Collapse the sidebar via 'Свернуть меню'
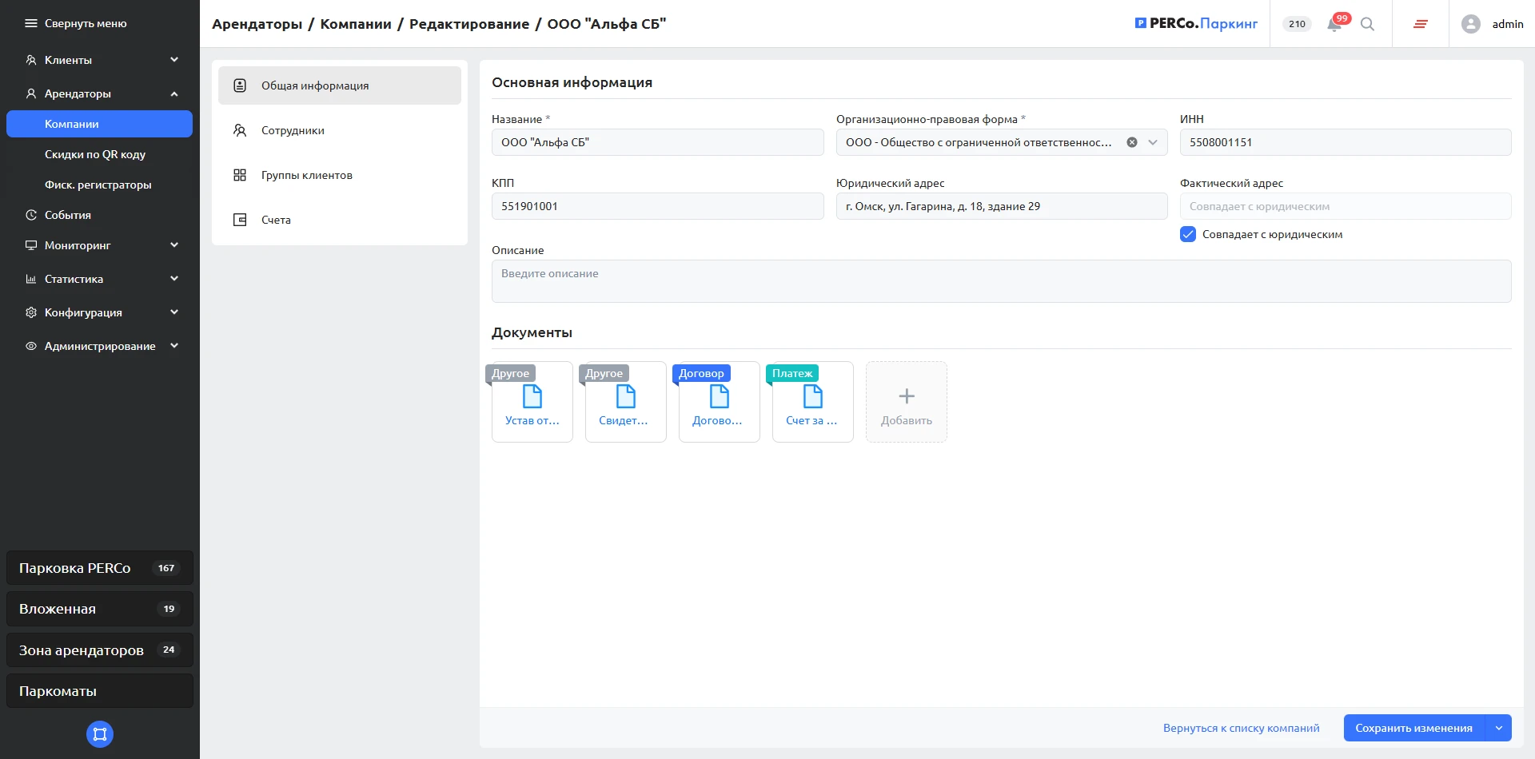The height and width of the screenshot is (759, 1535). [x=77, y=23]
